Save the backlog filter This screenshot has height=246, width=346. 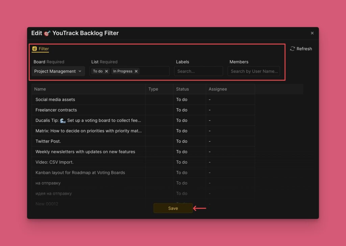(x=173, y=208)
